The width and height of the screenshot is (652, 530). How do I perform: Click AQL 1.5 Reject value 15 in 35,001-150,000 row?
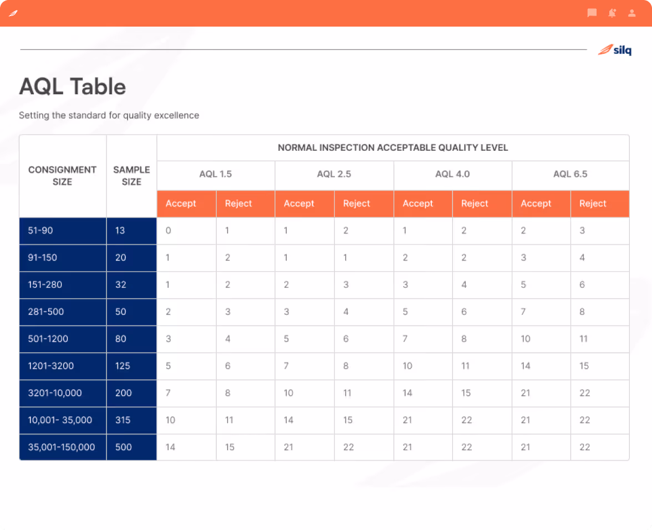(x=245, y=447)
